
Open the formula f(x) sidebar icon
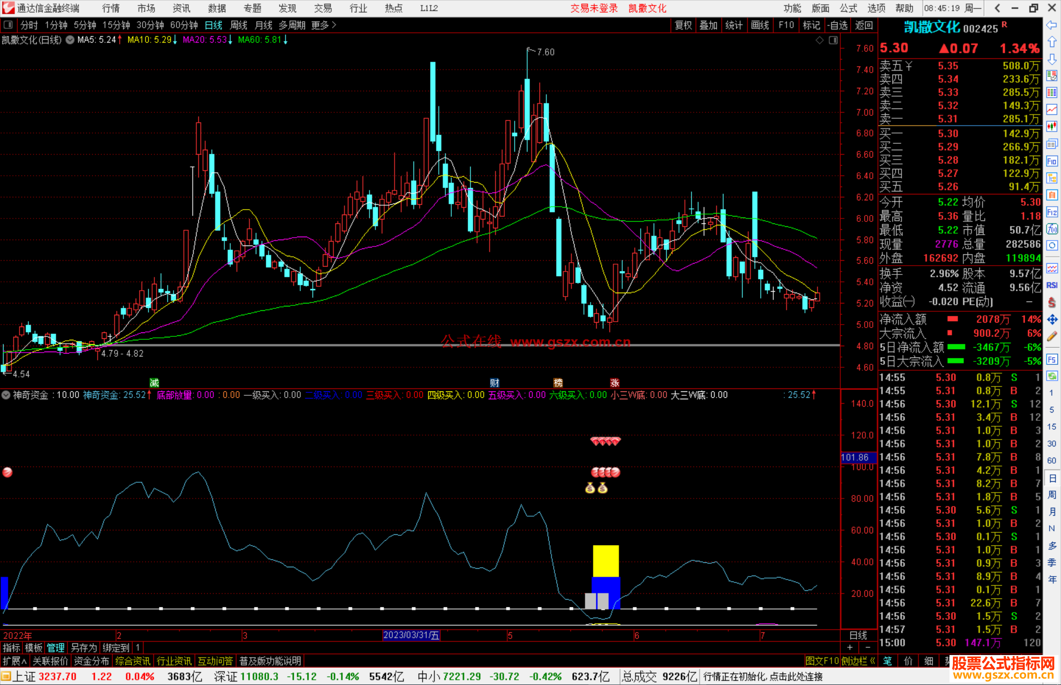(1052, 229)
